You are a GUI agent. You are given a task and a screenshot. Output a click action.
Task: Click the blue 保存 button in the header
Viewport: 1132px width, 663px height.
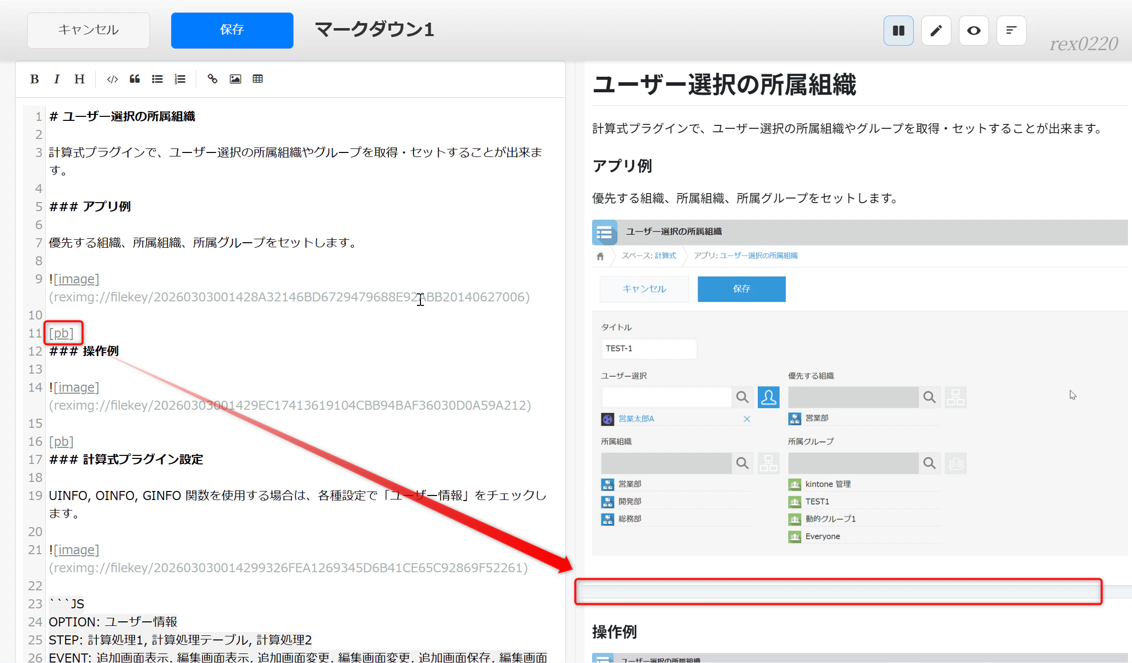232,30
